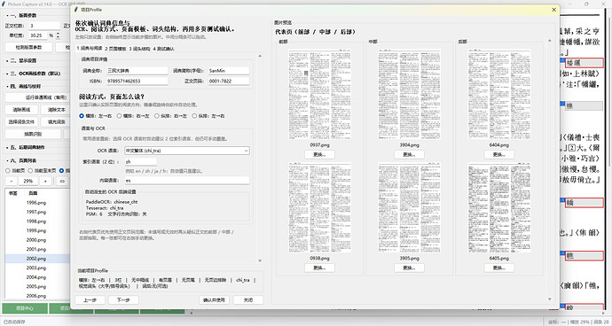This screenshot has width=612, height=326.
Task: Click 上一步 (previous step) button
Action: point(90,300)
